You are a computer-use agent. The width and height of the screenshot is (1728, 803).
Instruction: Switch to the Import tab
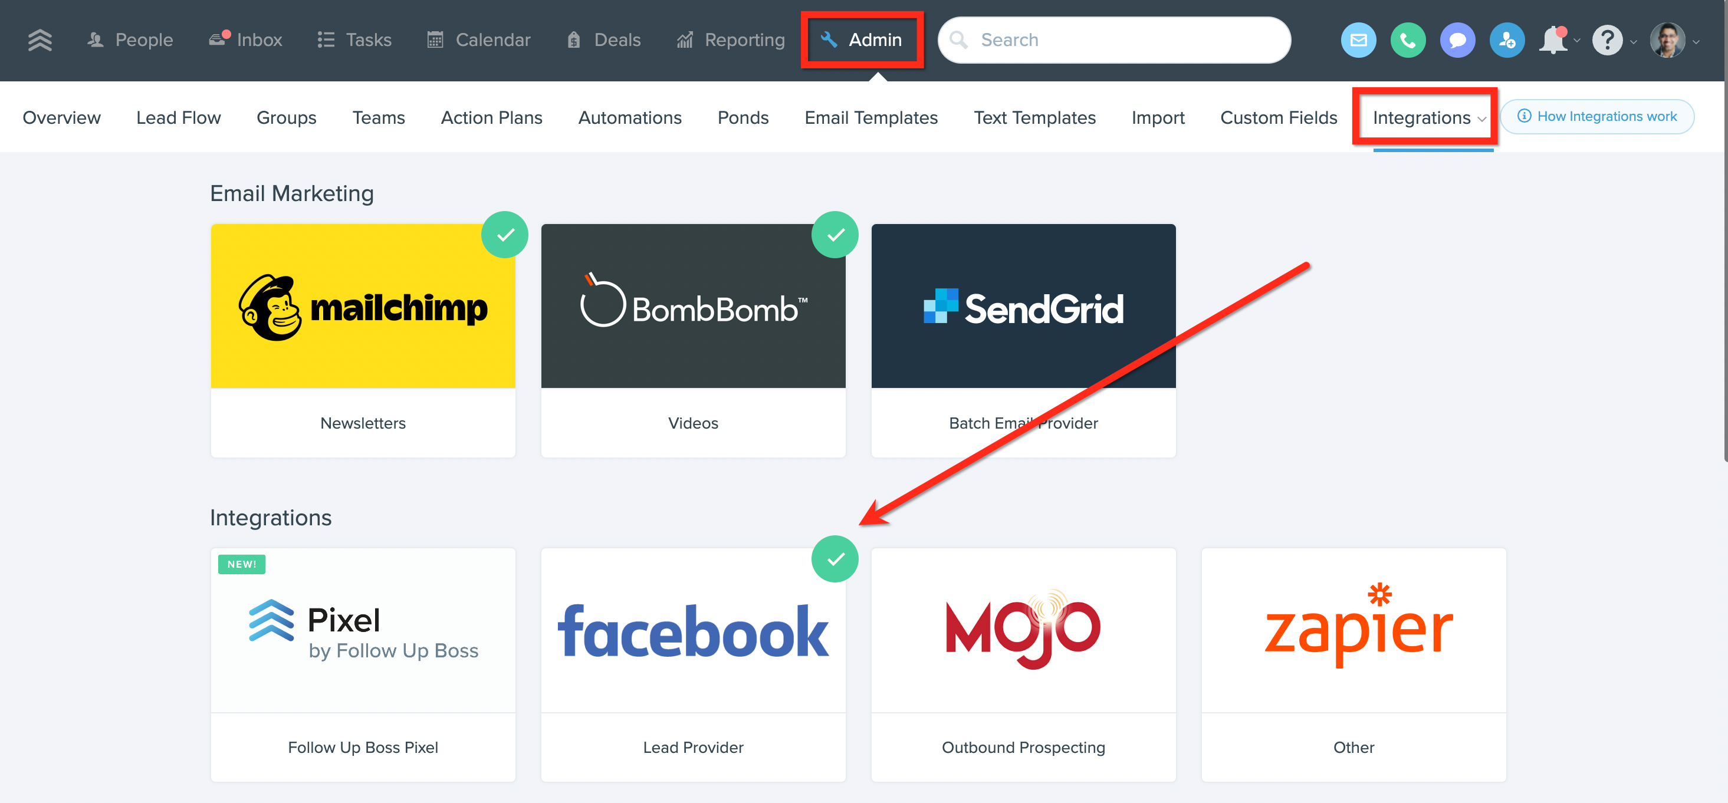click(x=1158, y=117)
